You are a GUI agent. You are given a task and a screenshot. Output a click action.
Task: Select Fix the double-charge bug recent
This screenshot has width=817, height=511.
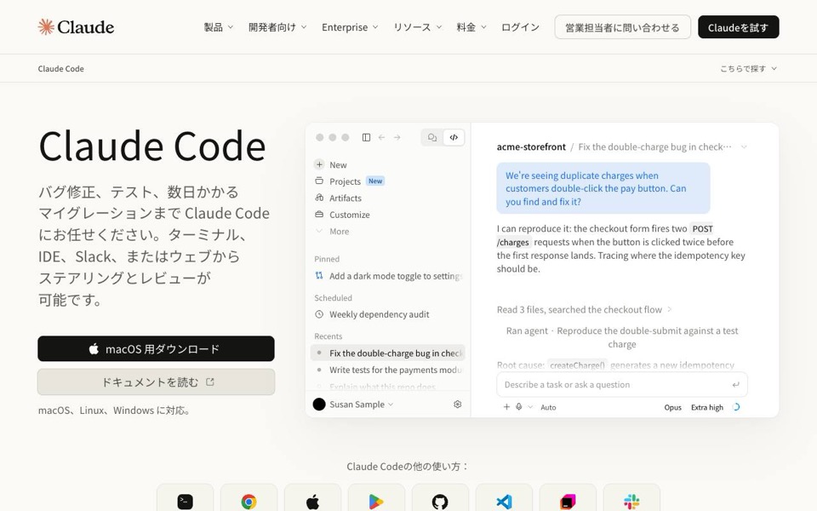pyautogui.click(x=388, y=353)
